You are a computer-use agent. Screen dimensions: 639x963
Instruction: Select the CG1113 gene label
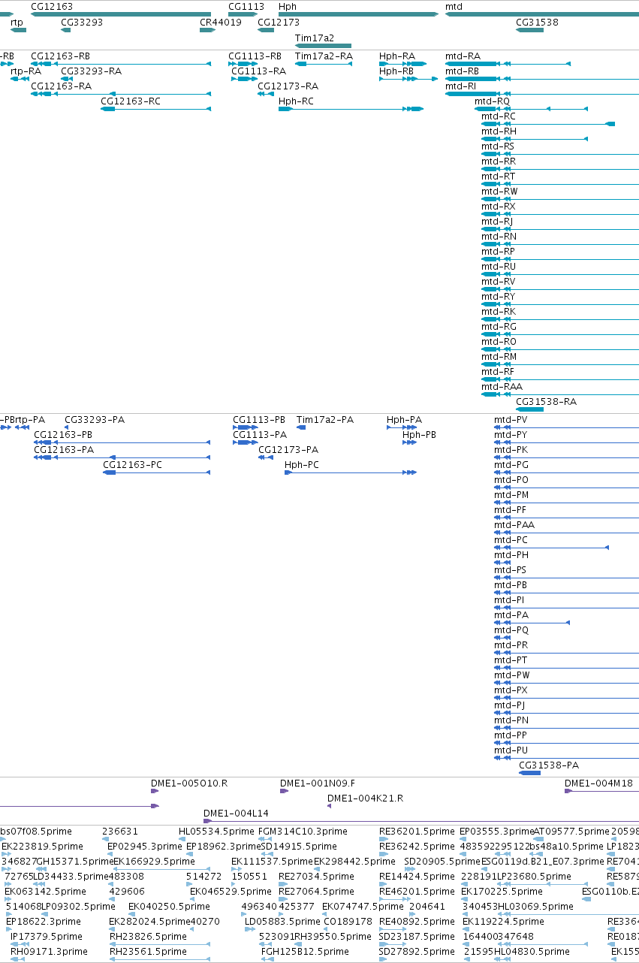(x=246, y=6)
